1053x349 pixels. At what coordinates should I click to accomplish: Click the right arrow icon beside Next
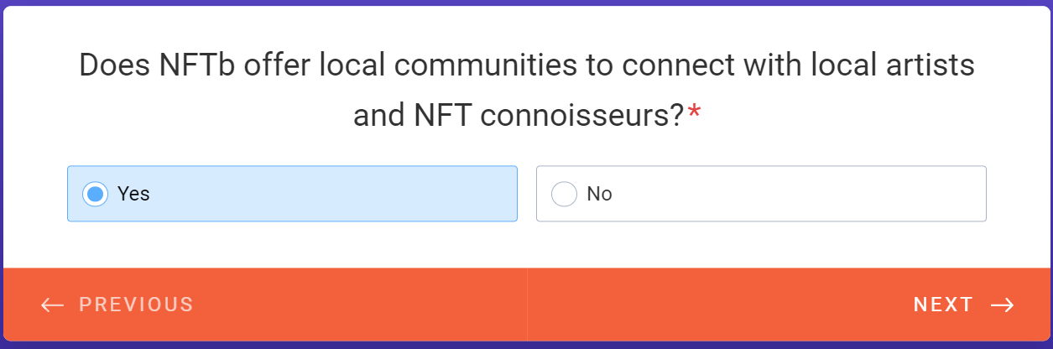1003,305
